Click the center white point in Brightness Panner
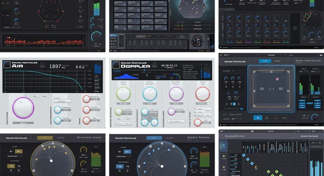The width and height of the screenshot is (324, 176). [52, 161]
